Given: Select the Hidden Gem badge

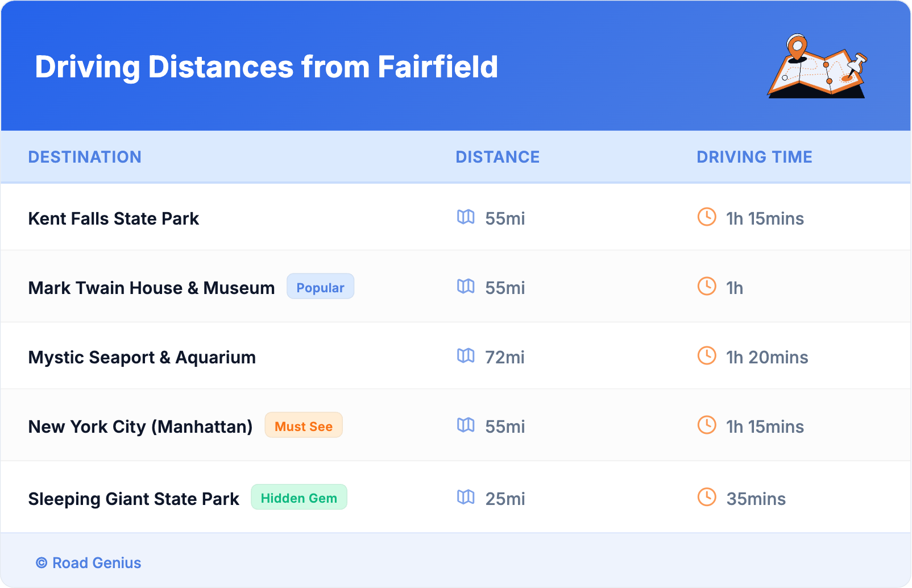Looking at the screenshot, I should tap(299, 498).
